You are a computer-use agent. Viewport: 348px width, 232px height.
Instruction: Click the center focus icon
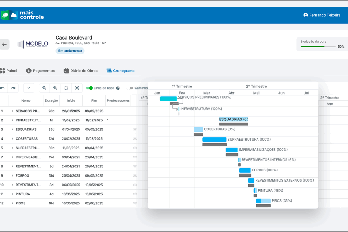click(x=77, y=88)
